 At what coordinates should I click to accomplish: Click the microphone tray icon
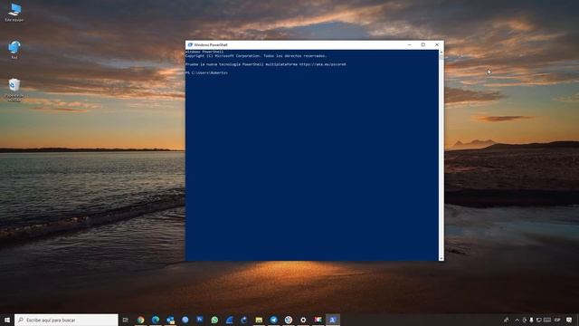point(531,320)
